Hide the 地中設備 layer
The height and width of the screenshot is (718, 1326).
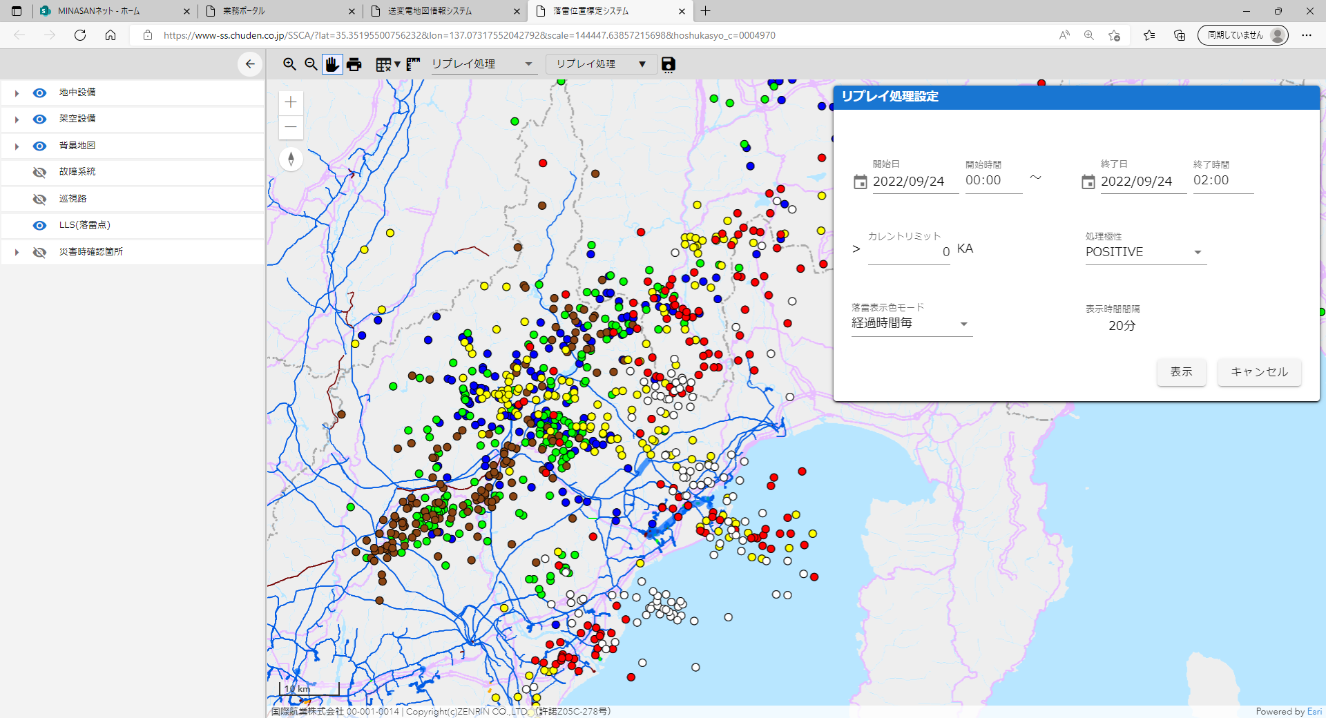[40, 93]
